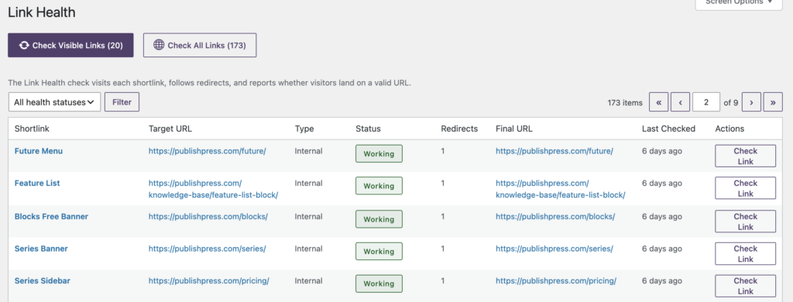Screen dimensions: 793x302
Task: Click Check Link for Series Sidebar
Action: point(745,286)
